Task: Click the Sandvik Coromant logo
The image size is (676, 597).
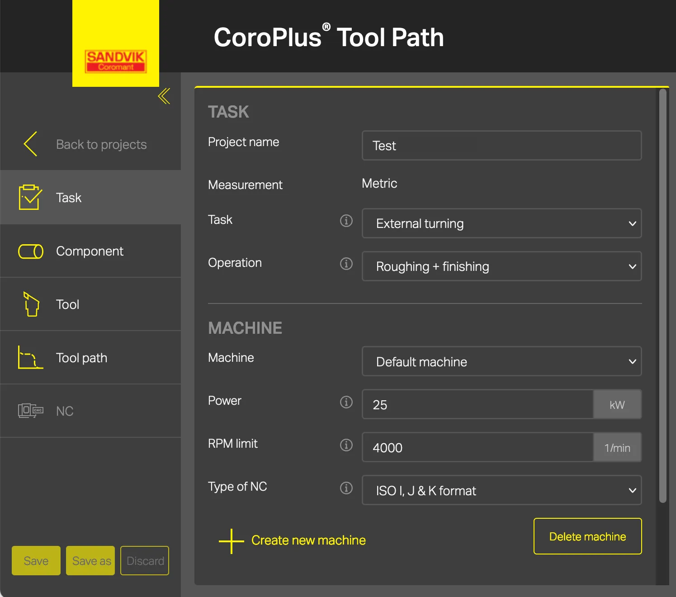Action: coord(116,61)
